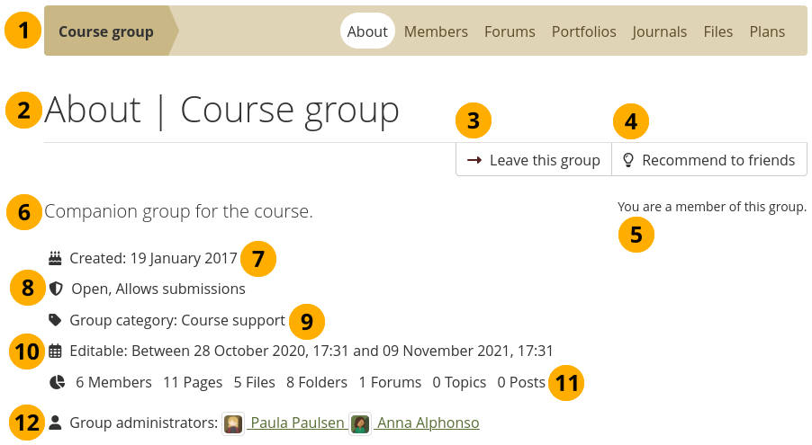Open Anna Alphonso's profile link
The image size is (812, 445).
coord(428,423)
